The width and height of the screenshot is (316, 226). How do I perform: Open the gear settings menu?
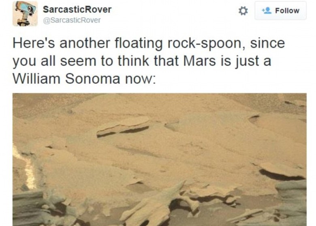coord(243,11)
